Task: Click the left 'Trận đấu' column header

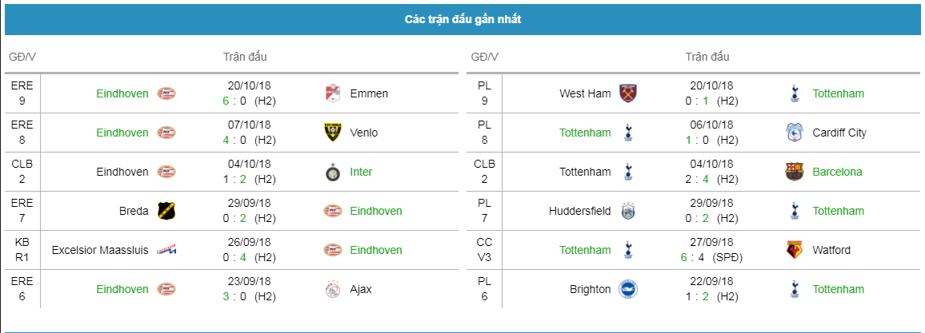Action: click(x=245, y=57)
